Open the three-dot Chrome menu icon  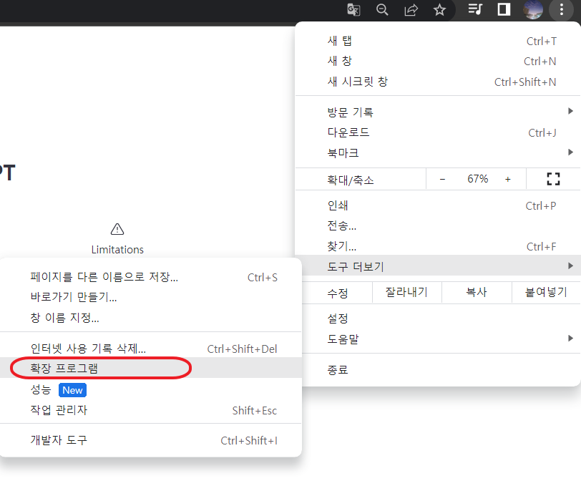pos(561,10)
